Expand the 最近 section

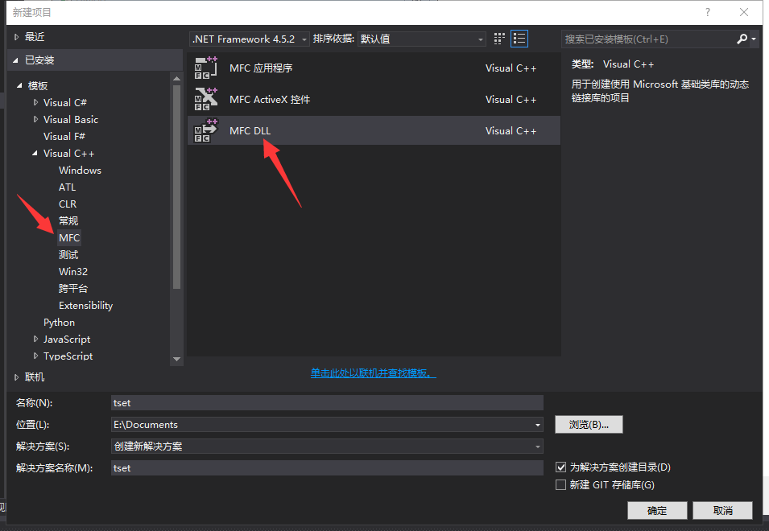click(16, 37)
